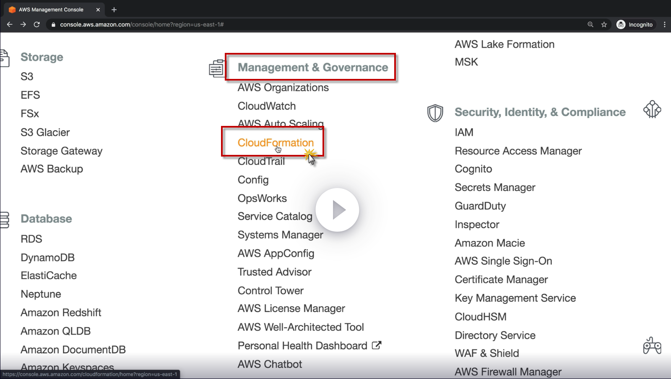Image resolution: width=671 pixels, height=379 pixels.
Task: Open Cognito
Action: 473,169
